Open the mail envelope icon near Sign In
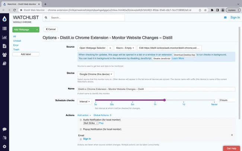 tap(225, 17)
